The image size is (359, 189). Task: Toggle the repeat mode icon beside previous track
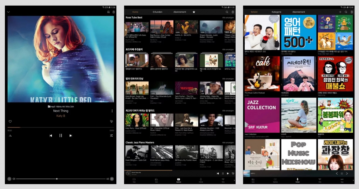[x=10, y=135]
